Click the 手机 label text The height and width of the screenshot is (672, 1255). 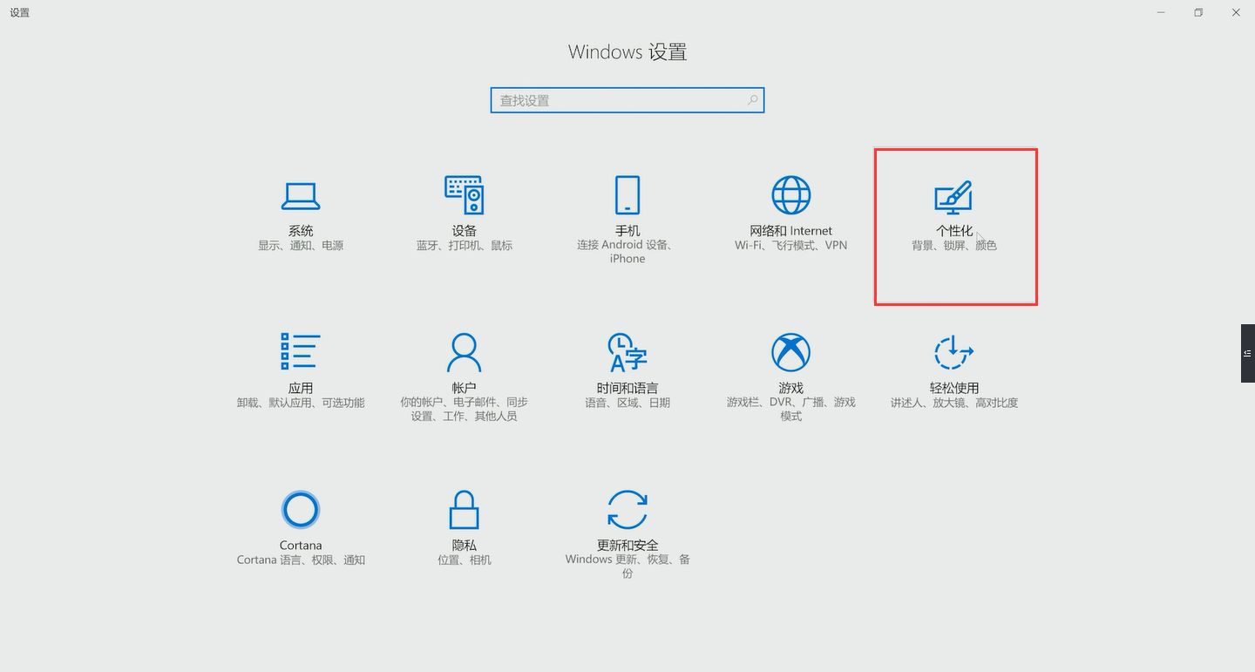627,231
